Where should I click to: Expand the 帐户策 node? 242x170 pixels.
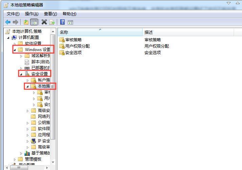click(28, 80)
